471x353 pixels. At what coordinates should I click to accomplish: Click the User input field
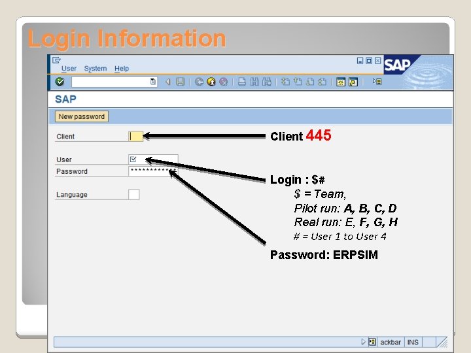click(153, 160)
